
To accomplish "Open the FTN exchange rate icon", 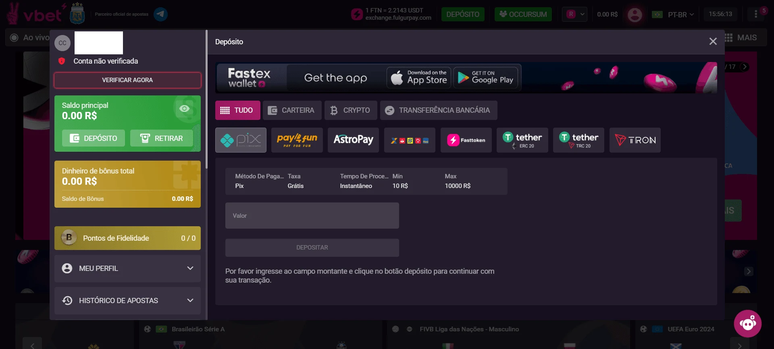I will coord(357,14).
